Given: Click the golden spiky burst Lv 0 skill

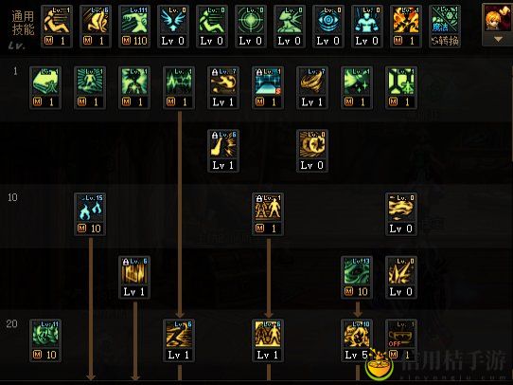Looking at the screenshot, I should tap(401, 277).
